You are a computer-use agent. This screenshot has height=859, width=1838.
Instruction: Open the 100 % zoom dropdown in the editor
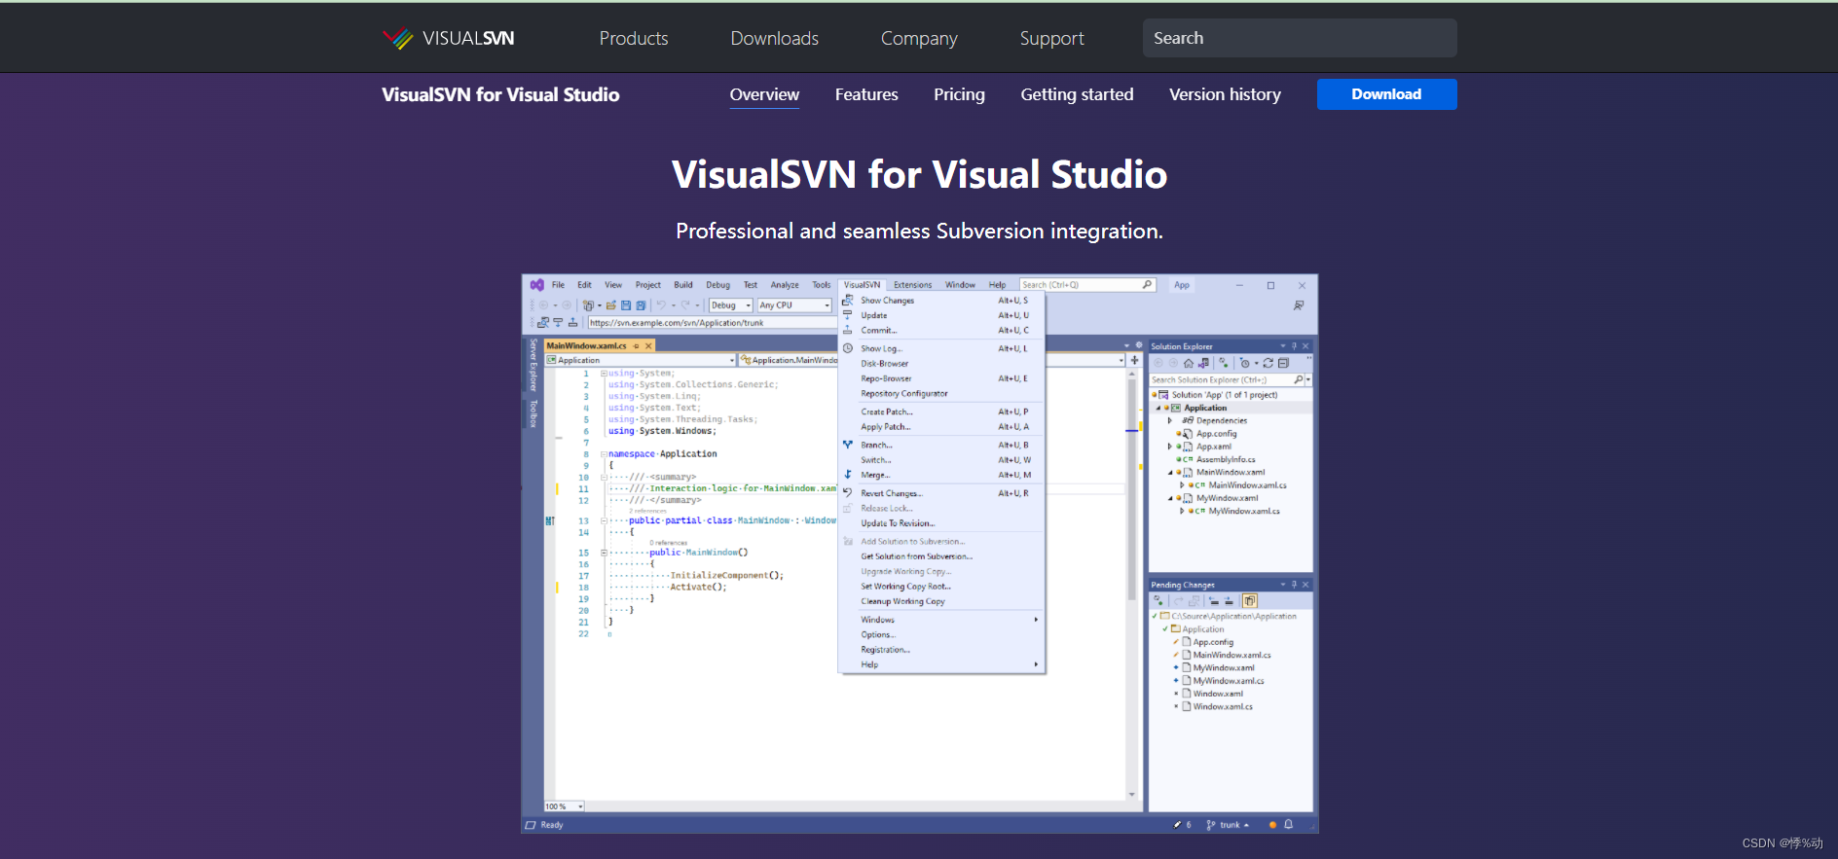point(564,806)
